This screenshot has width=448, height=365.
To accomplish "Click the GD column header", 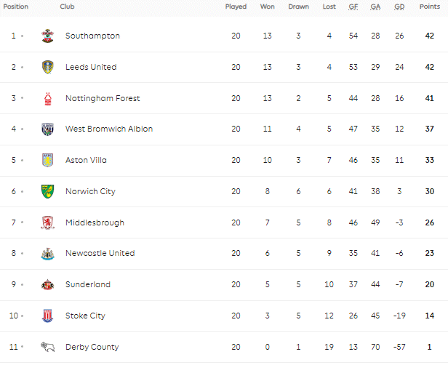I will (399, 7).
